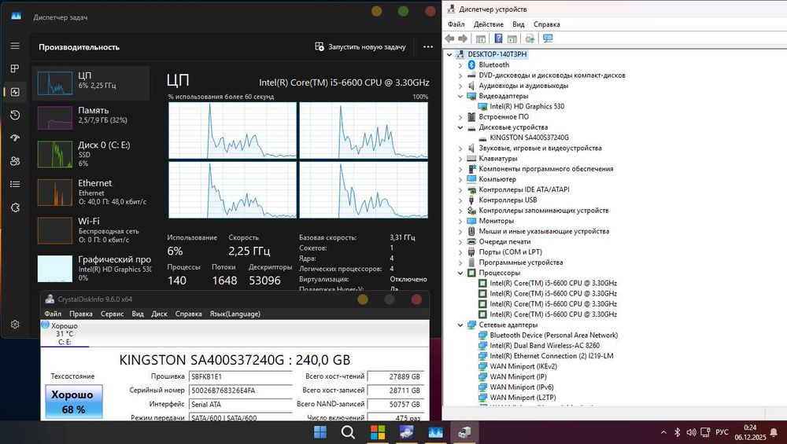Open Startup apps icon in Task Manager
Image resolution: width=787 pixels, height=444 pixels.
(15, 138)
